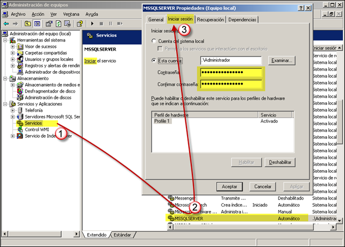
Task: Switch to Extendido view tab
Action: (97, 235)
